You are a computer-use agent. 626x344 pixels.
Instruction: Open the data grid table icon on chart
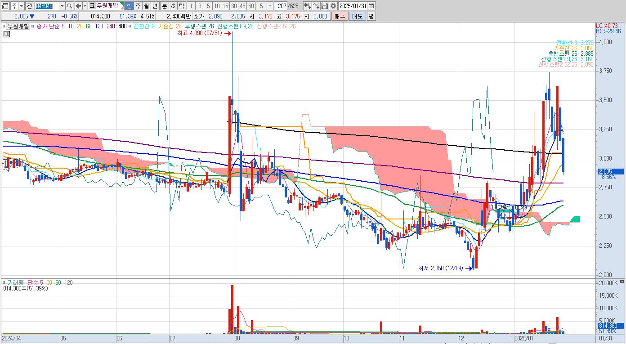tap(6, 34)
